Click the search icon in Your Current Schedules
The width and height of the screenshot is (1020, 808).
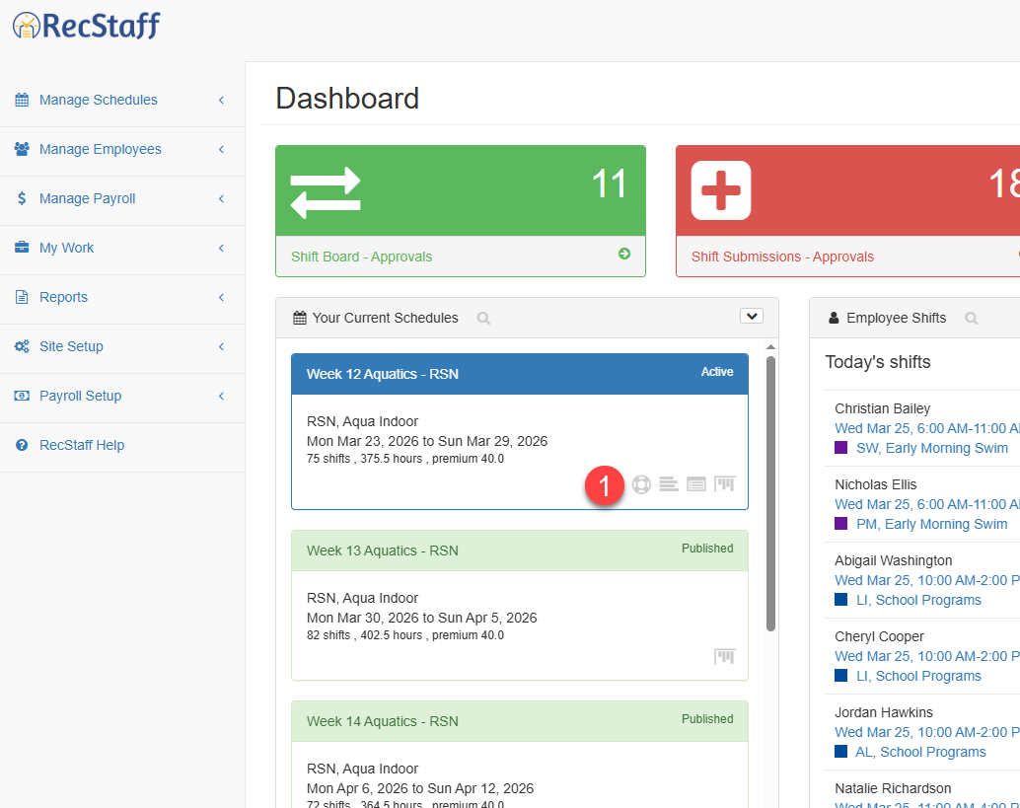tap(483, 318)
